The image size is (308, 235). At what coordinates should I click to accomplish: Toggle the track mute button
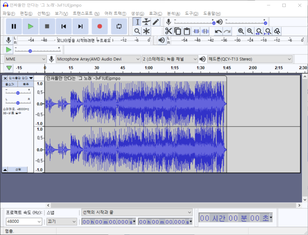[x=10, y=84]
